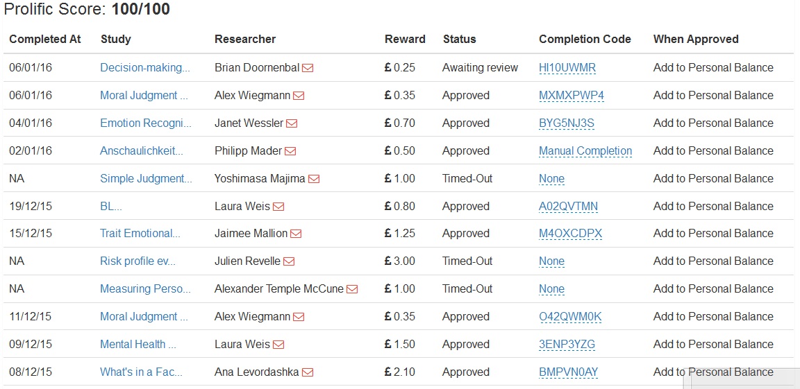The height and width of the screenshot is (389, 800).
Task: Contact Yoshimasa Majima using envelope icon
Action: pyautogui.click(x=314, y=179)
